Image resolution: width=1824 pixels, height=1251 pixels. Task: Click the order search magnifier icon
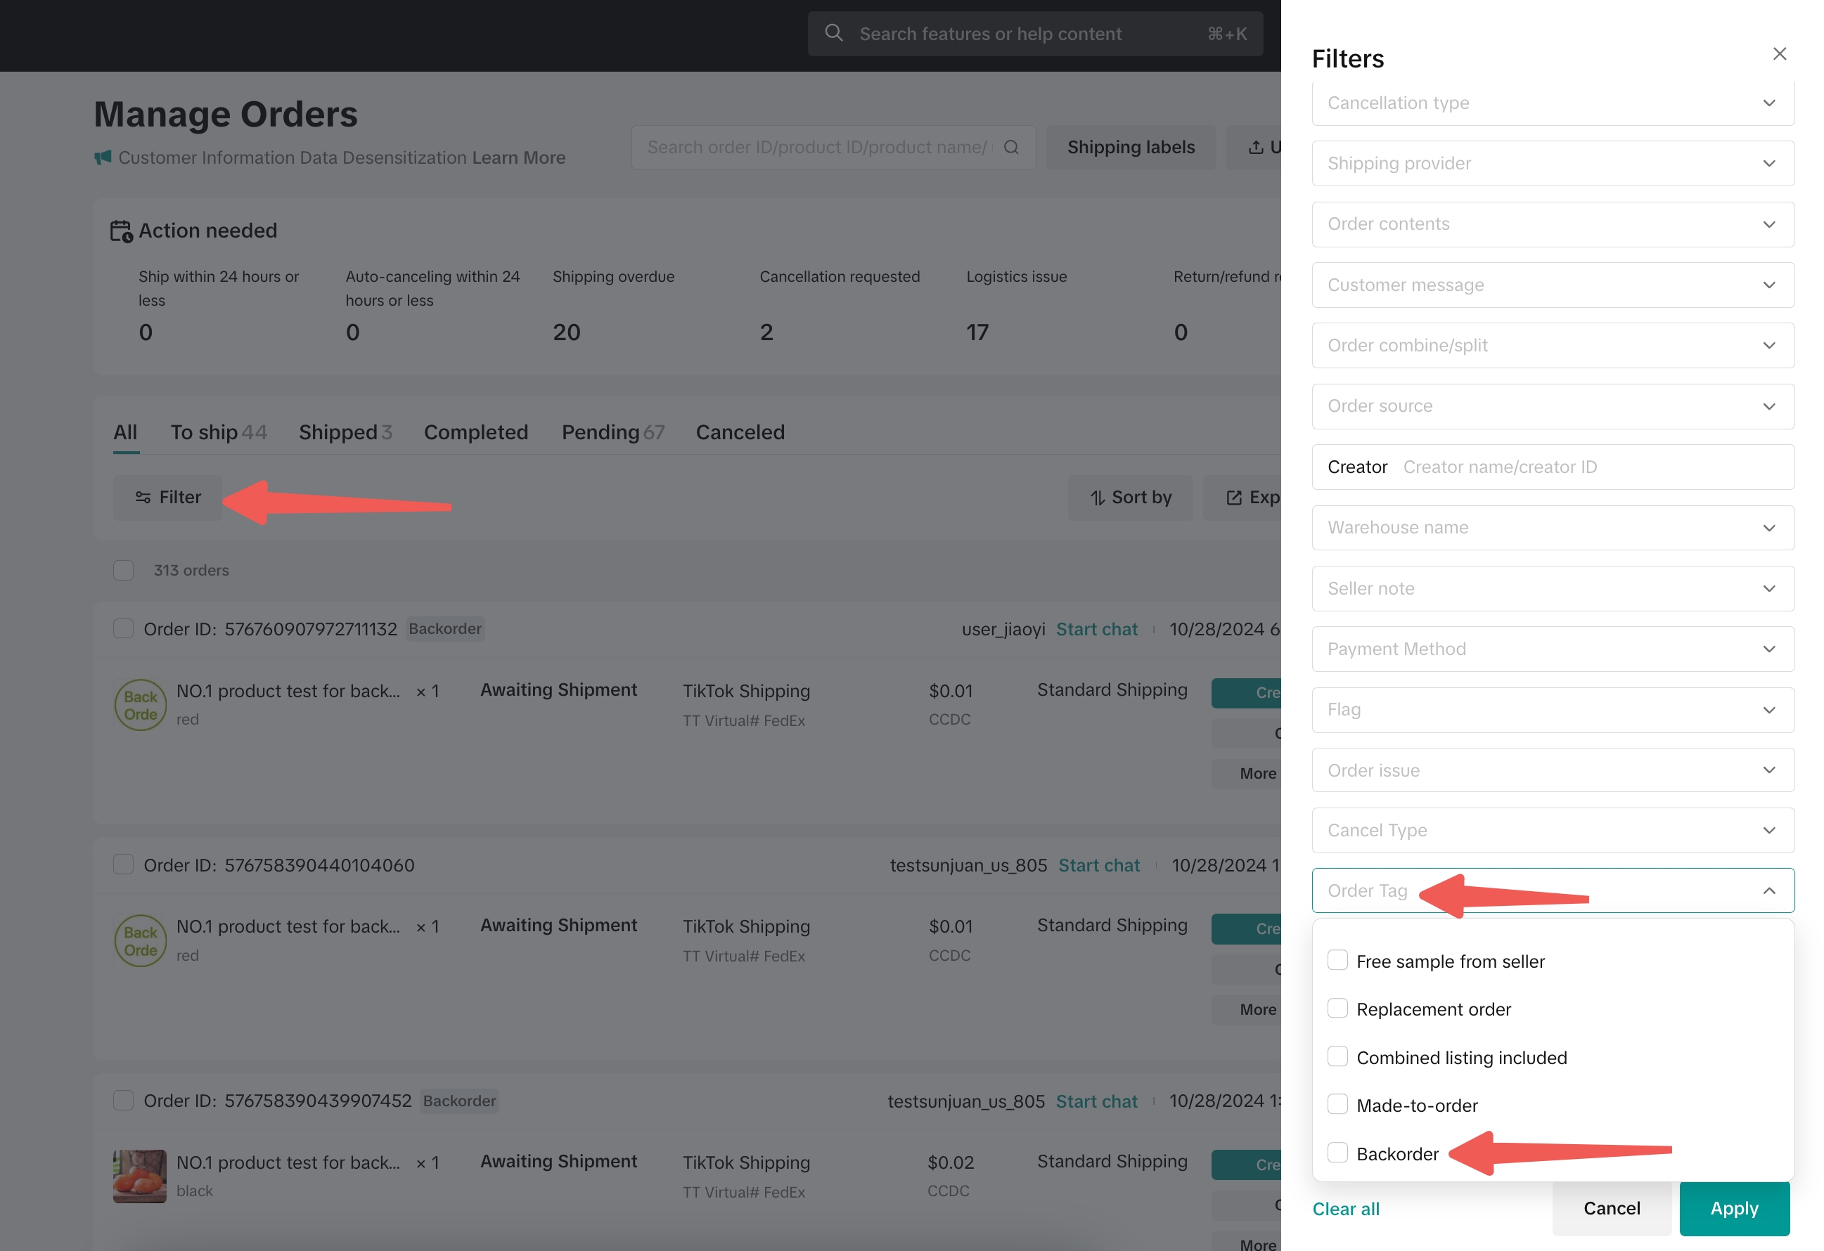click(1011, 148)
